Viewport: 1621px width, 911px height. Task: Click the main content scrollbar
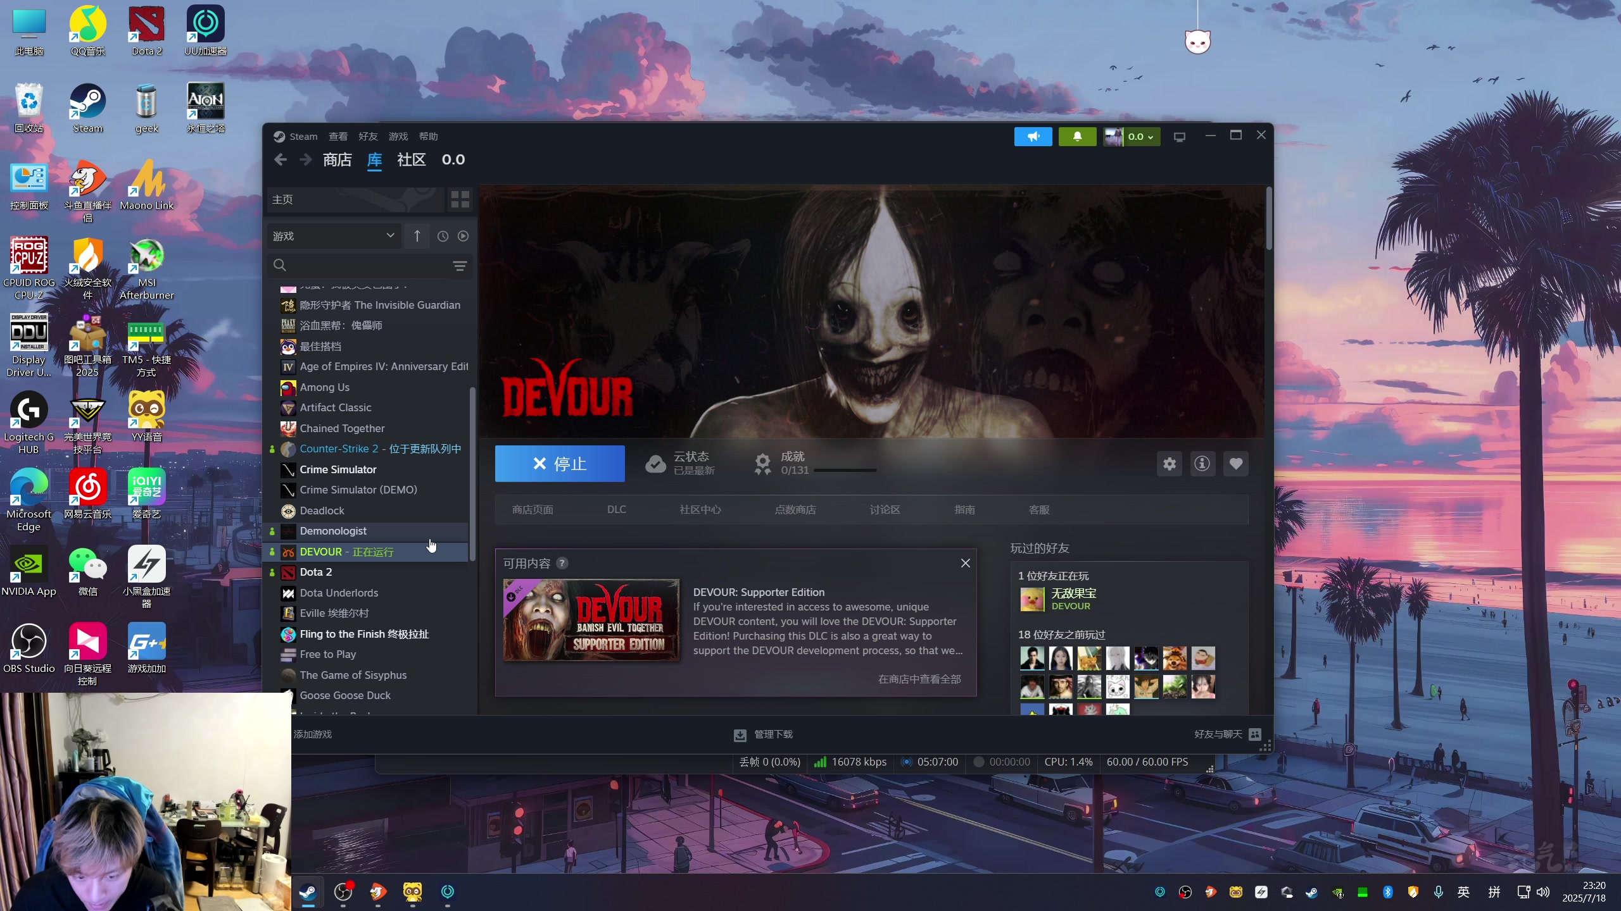pyautogui.click(x=1268, y=218)
